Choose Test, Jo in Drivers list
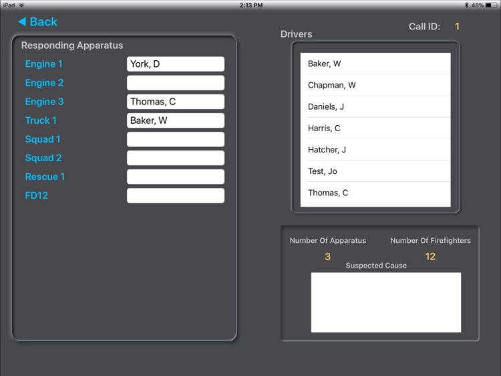 pos(375,171)
